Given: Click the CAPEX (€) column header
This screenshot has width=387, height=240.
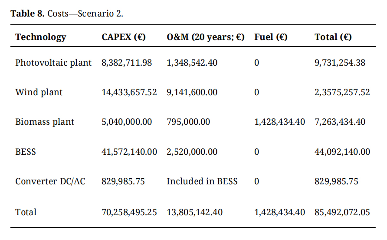Looking at the screenshot, I should tap(124, 37).
